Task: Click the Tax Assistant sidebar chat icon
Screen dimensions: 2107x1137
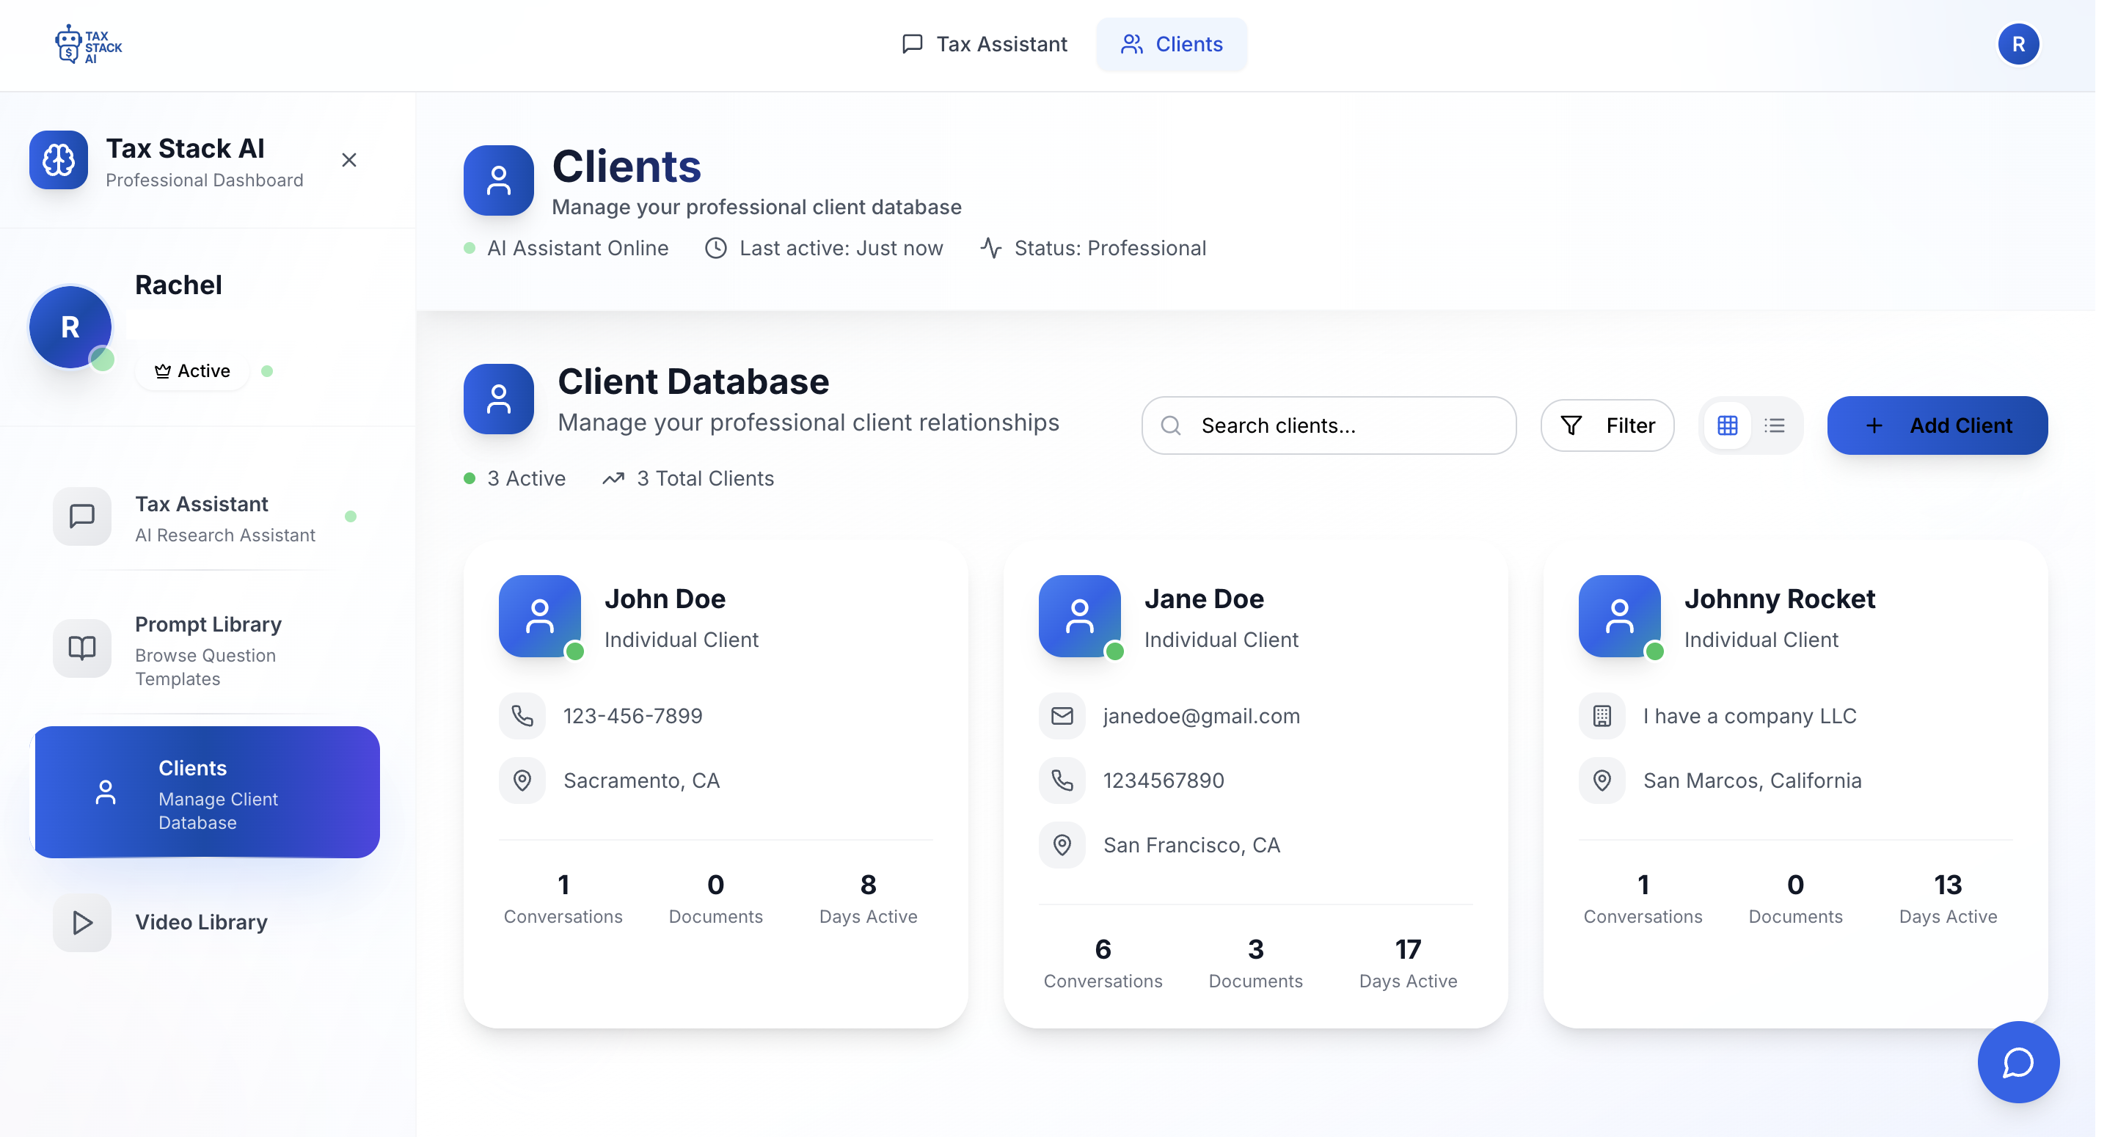Action: (x=81, y=516)
